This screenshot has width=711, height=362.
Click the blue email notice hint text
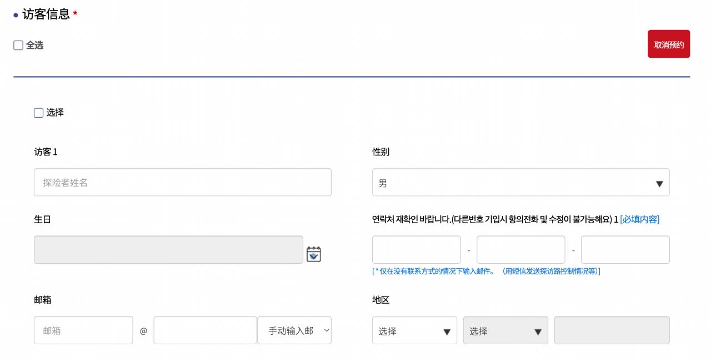click(x=486, y=271)
